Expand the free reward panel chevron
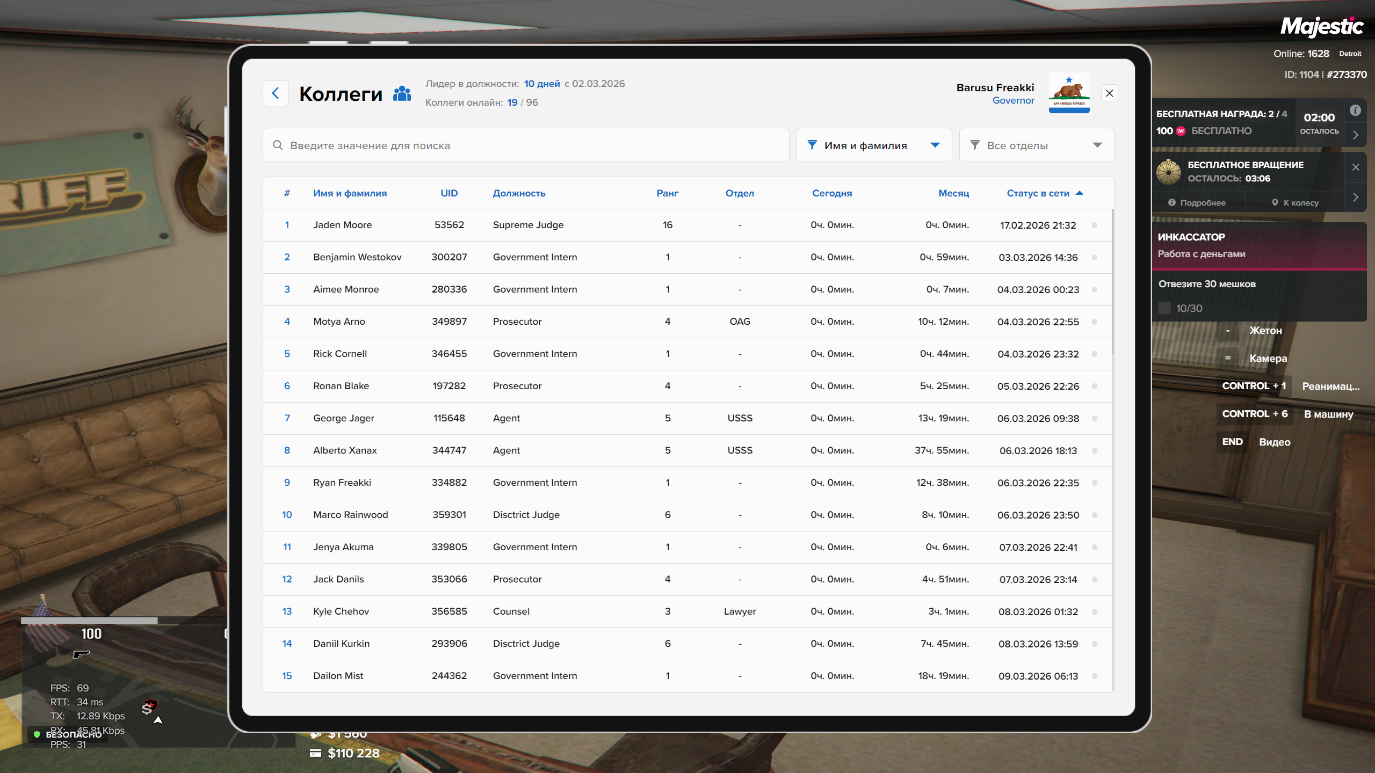This screenshot has height=773, width=1375. 1356,135
